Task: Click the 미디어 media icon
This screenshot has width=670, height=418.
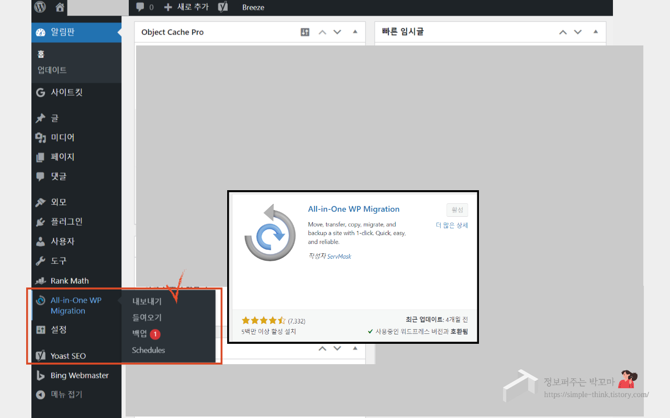Action: point(41,137)
